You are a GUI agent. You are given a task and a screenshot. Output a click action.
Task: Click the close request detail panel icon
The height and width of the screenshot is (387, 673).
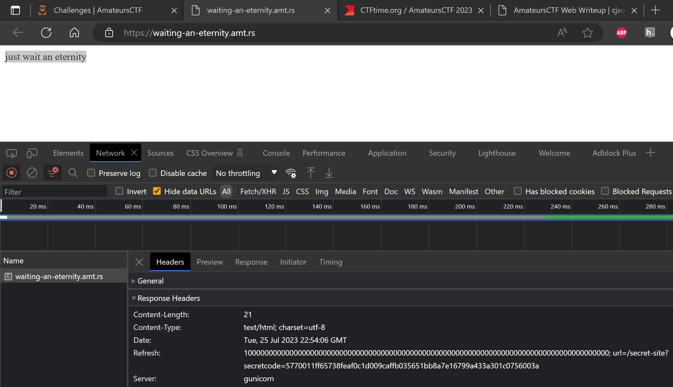pyautogui.click(x=139, y=262)
